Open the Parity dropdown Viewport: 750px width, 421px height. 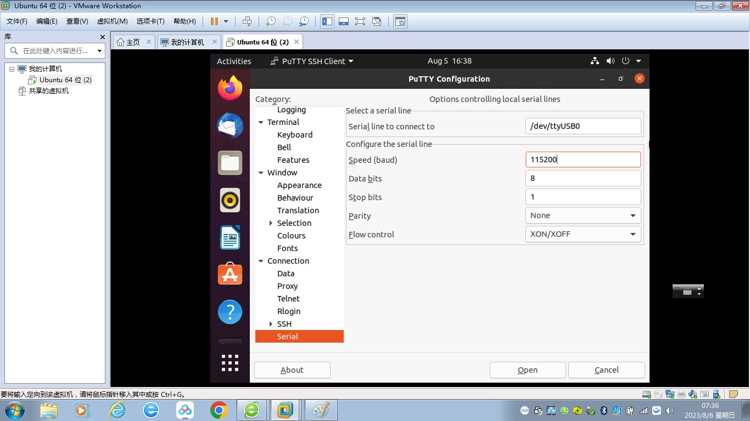583,215
